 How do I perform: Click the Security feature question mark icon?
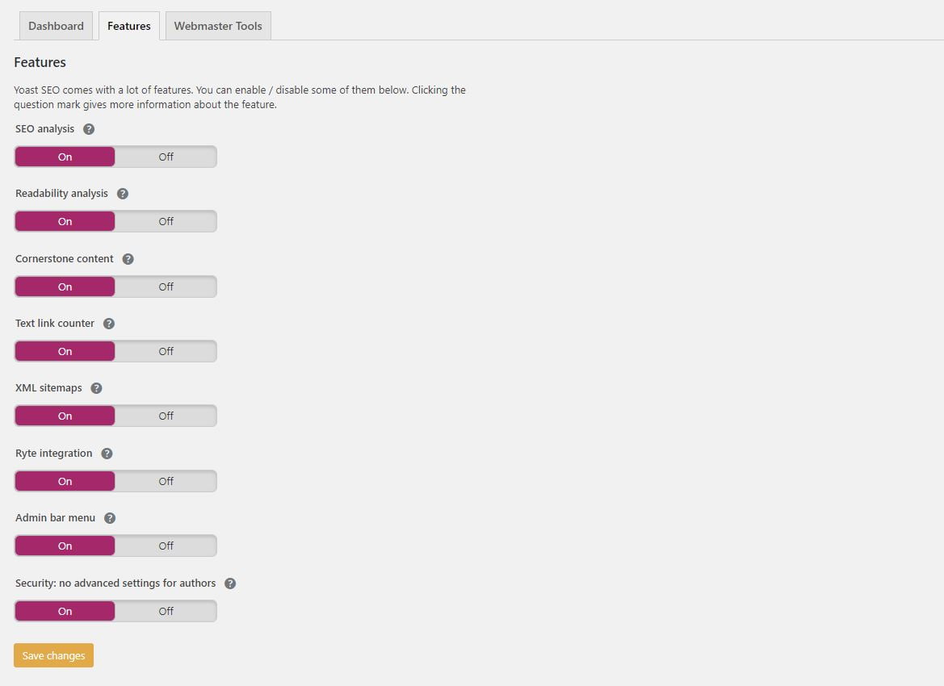229,583
